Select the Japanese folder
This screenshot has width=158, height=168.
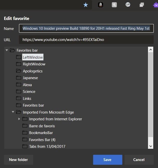(30, 78)
